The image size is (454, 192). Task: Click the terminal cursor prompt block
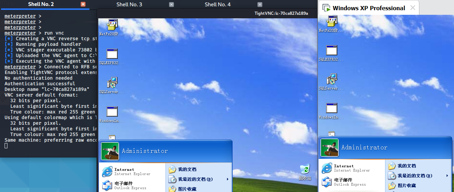point(6,146)
